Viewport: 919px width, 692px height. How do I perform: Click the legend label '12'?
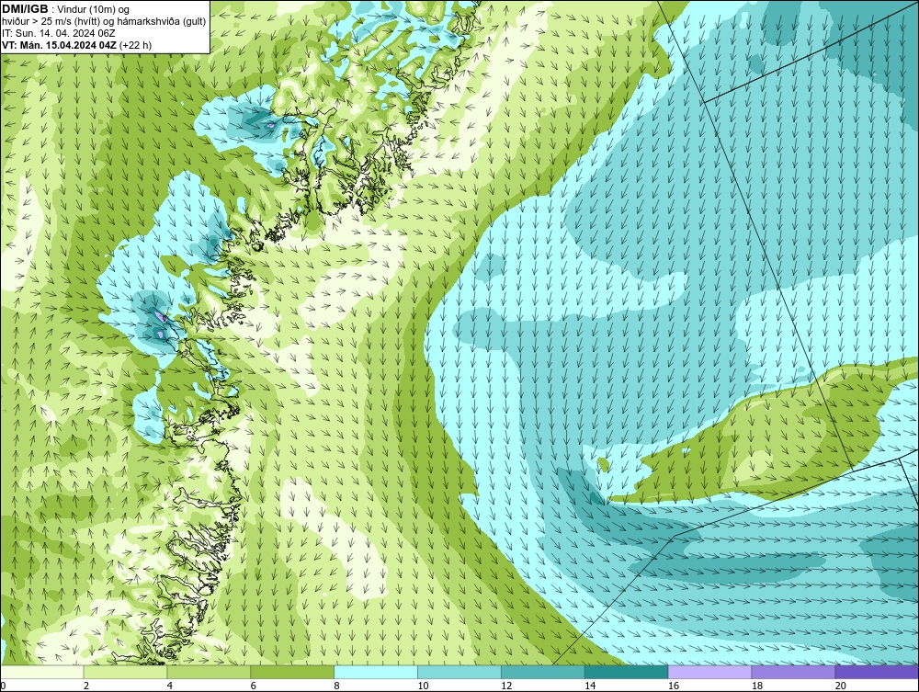(x=506, y=686)
